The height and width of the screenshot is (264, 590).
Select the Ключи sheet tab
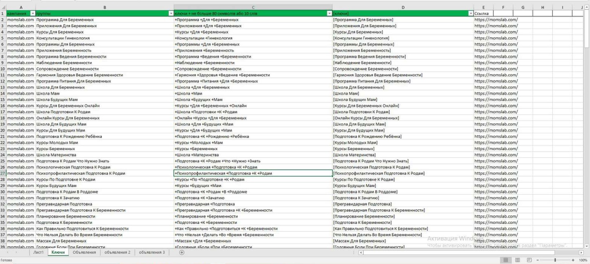click(x=58, y=253)
